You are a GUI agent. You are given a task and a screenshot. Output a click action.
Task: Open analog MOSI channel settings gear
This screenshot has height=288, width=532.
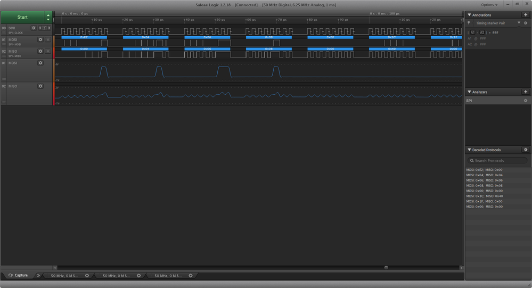(x=40, y=63)
